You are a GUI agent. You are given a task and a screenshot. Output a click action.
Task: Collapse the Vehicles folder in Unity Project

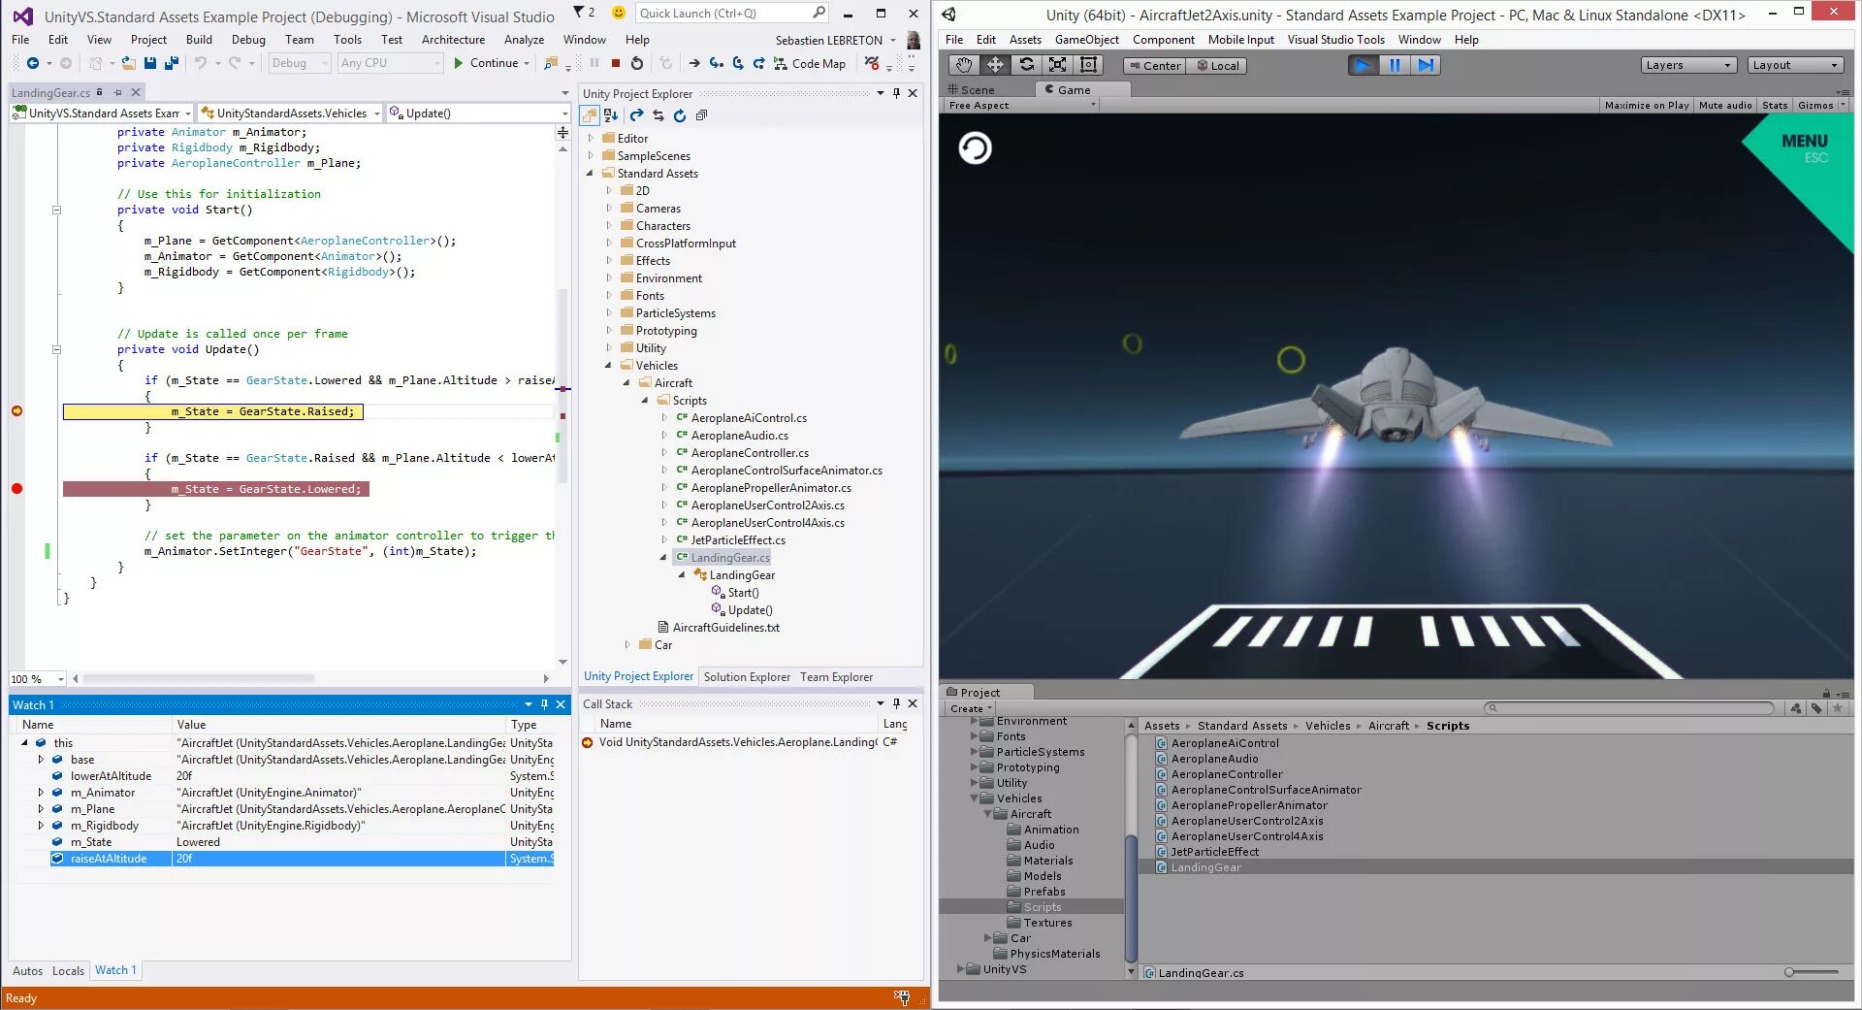tap(975, 798)
